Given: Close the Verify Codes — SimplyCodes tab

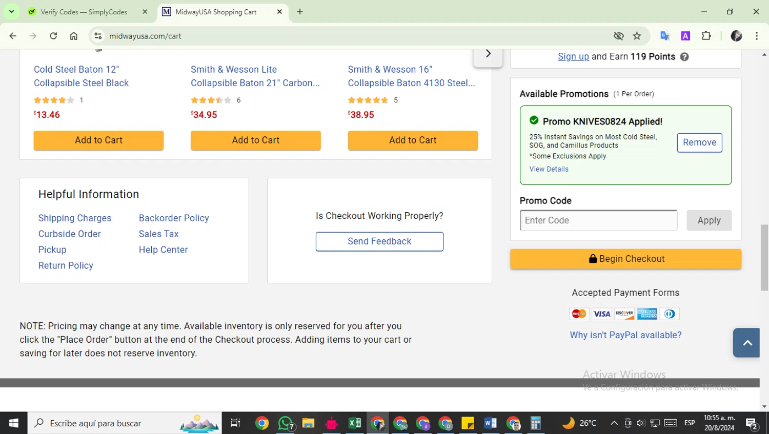Looking at the screenshot, I should pyautogui.click(x=145, y=12).
